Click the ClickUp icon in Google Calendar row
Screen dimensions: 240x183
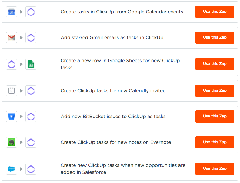click(31, 12)
